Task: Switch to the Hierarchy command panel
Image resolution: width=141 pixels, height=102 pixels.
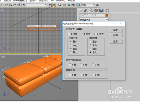Action: point(91,10)
